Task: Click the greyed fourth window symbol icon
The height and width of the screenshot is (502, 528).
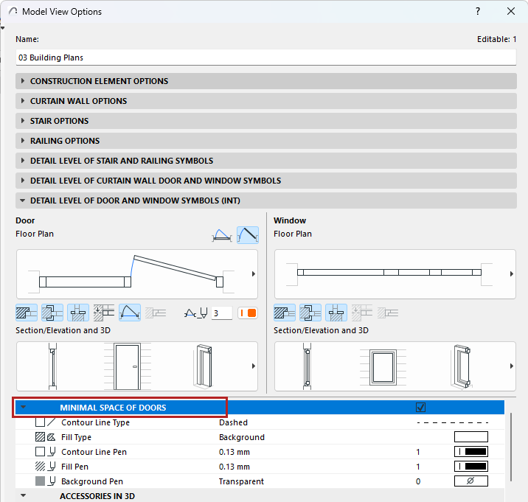Action: pos(362,313)
